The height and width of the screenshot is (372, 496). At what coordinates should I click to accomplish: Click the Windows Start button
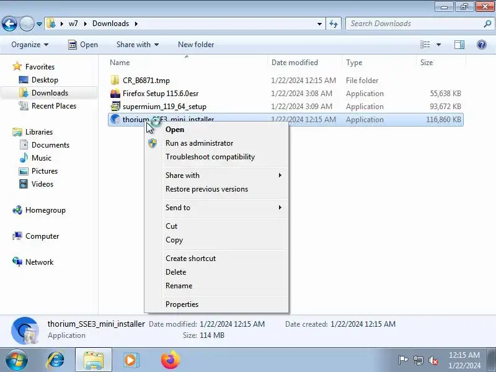point(17,360)
